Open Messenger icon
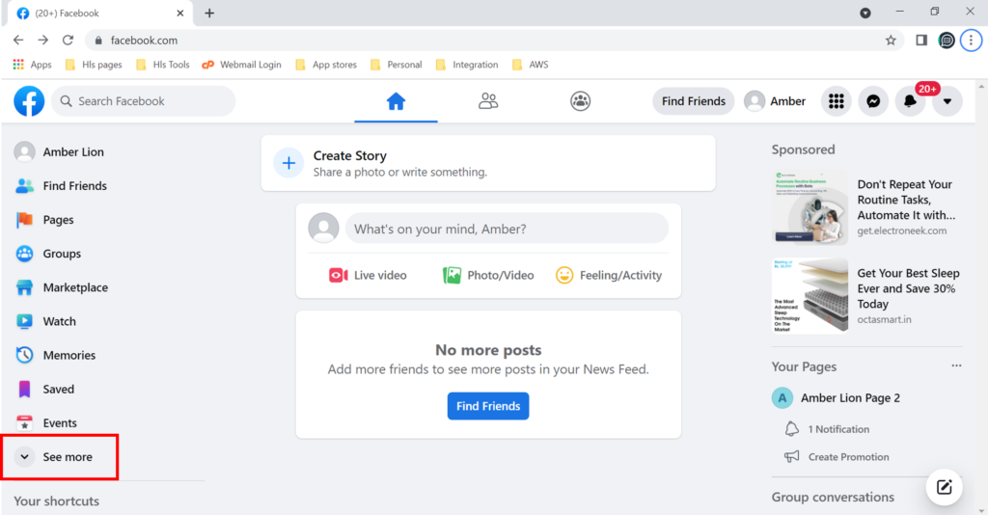The image size is (988, 515). (873, 101)
